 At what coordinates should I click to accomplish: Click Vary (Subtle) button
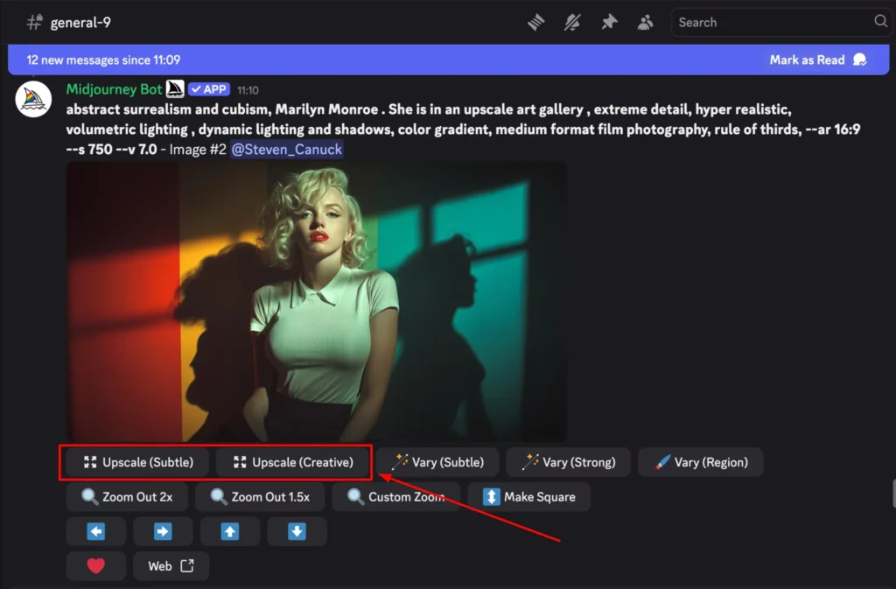[437, 462]
